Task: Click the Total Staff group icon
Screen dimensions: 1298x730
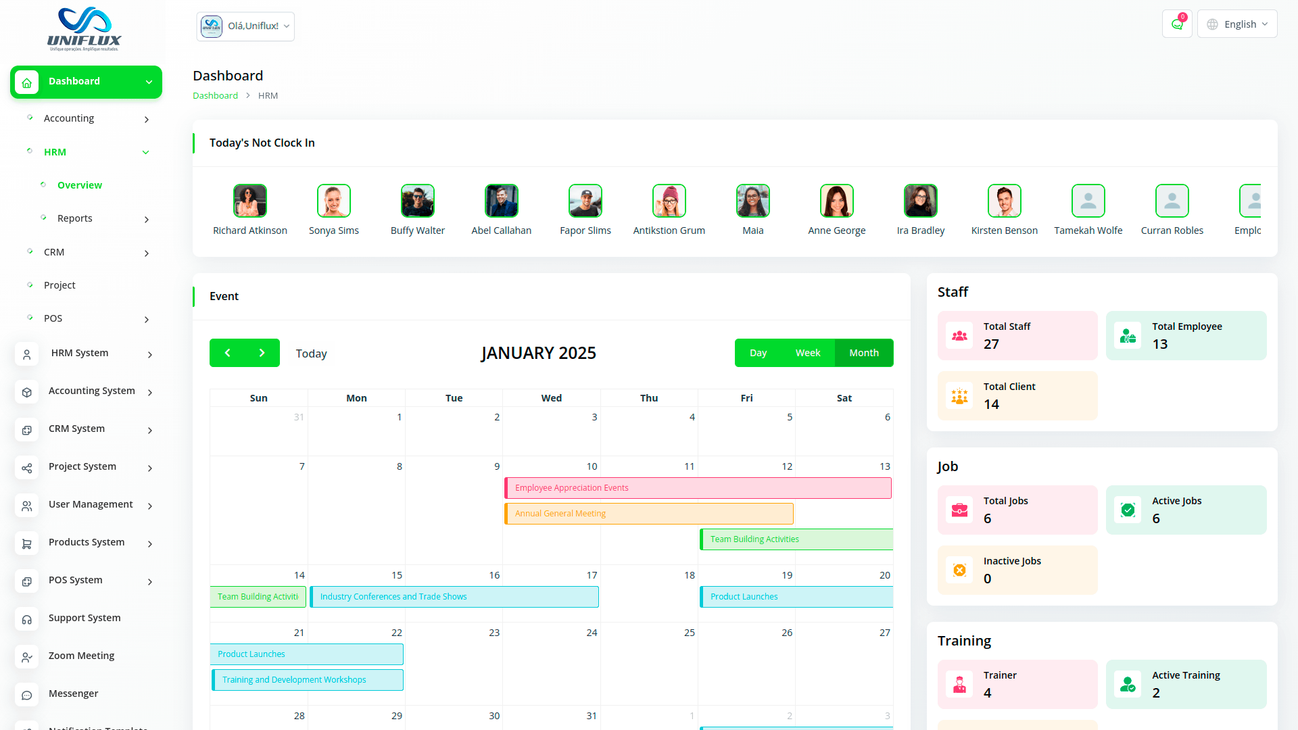Action: (x=959, y=335)
